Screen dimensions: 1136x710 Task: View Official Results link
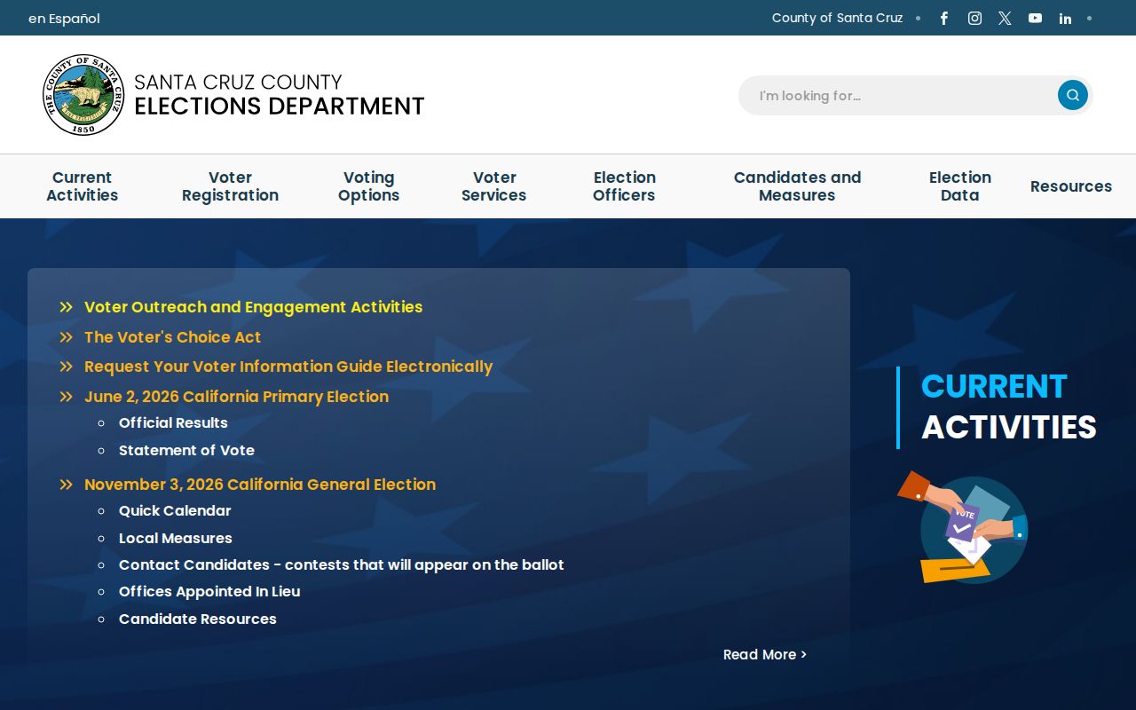[173, 422]
